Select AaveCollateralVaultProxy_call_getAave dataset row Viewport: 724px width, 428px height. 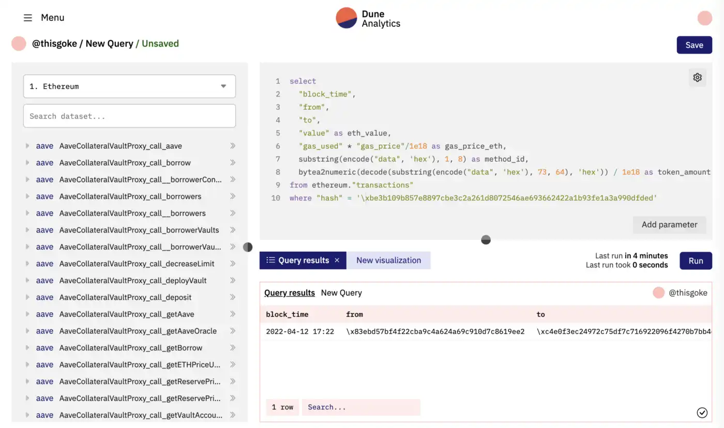coord(129,314)
